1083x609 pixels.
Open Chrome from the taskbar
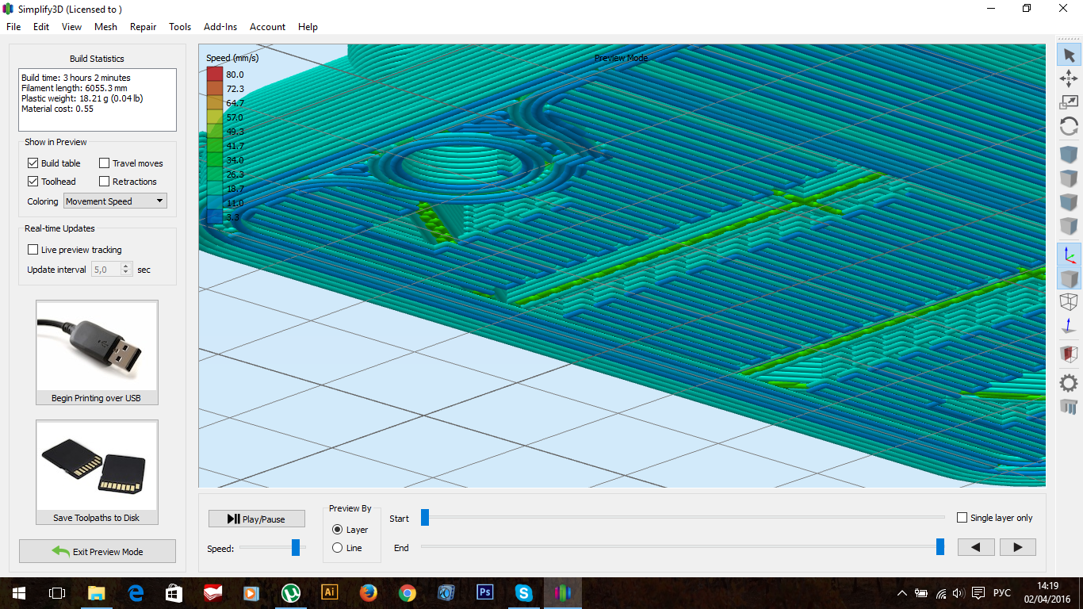[x=407, y=592]
